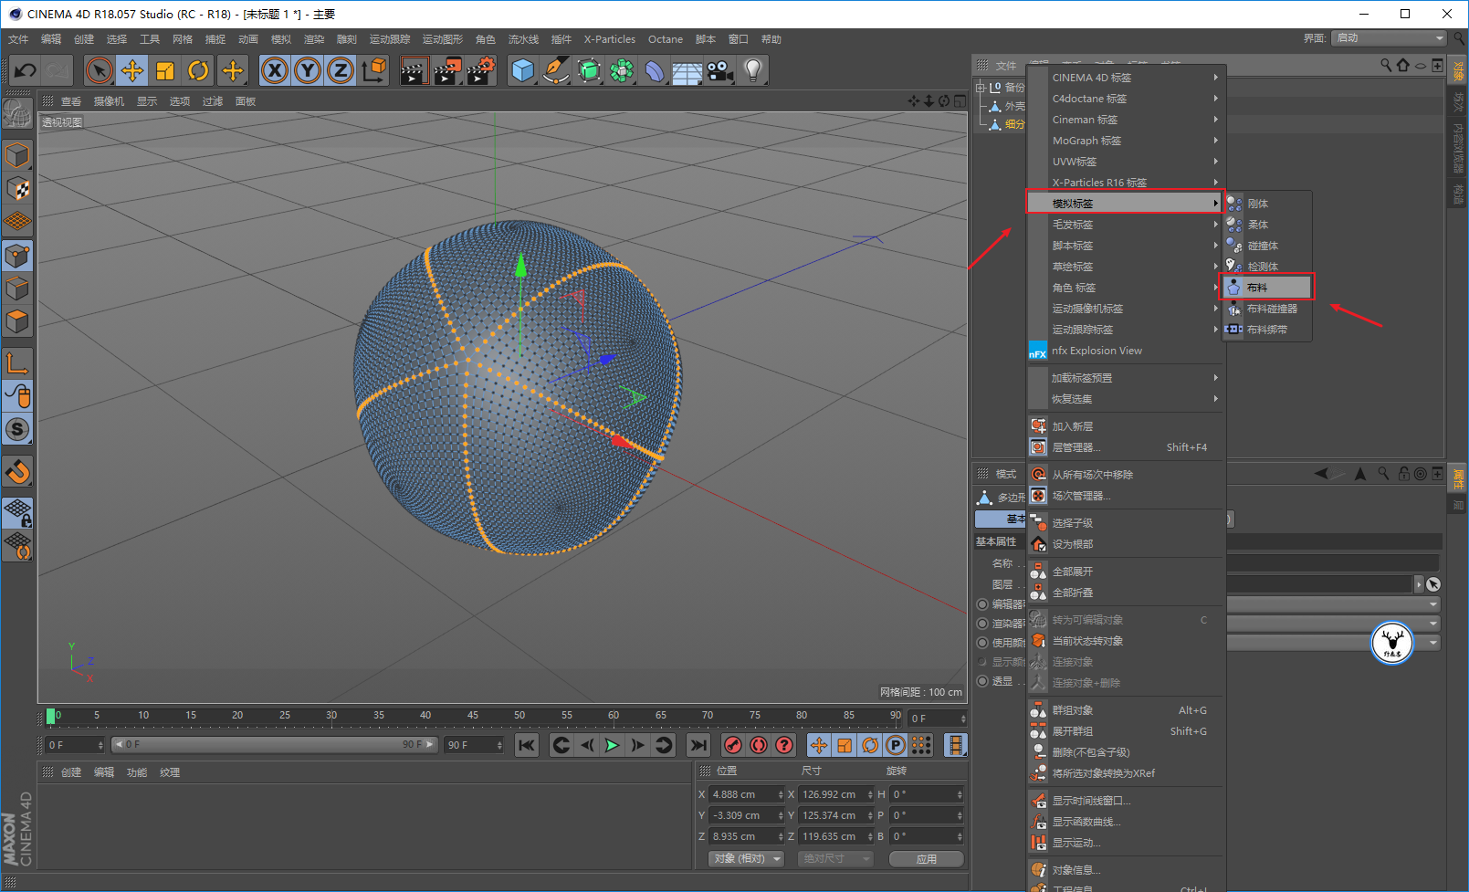Click 应用 apply button
1469x892 pixels.
(x=926, y=859)
